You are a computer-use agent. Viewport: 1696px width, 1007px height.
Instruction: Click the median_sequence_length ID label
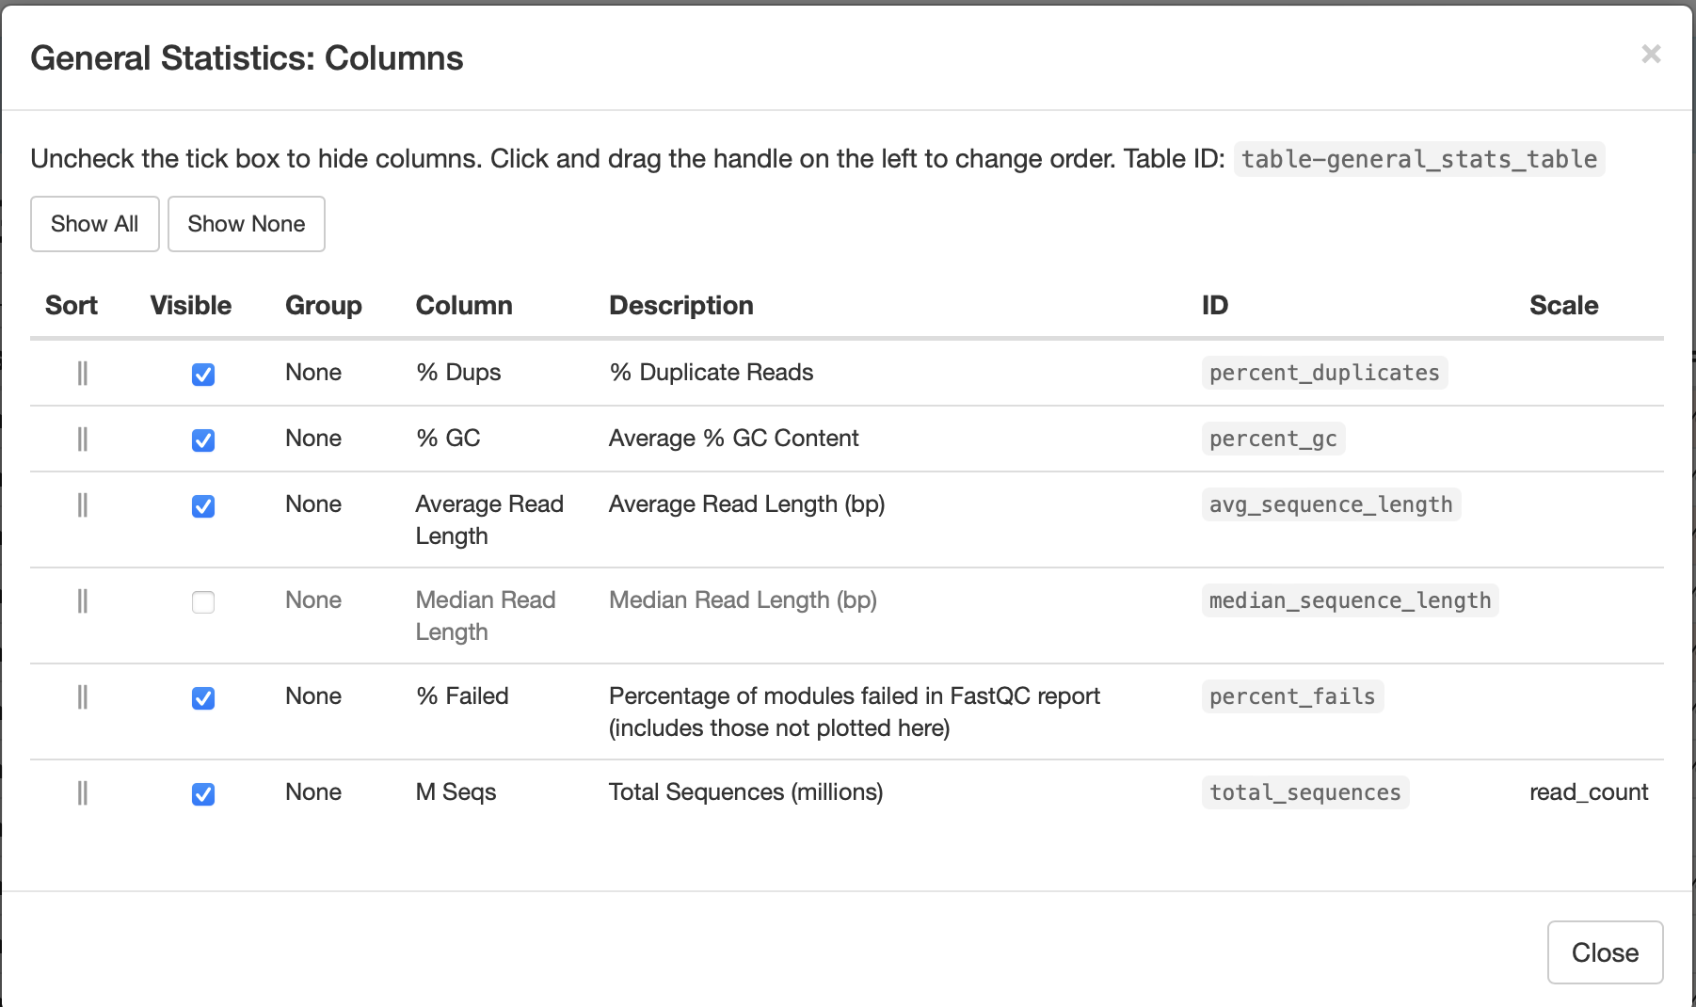pos(1350,601)
